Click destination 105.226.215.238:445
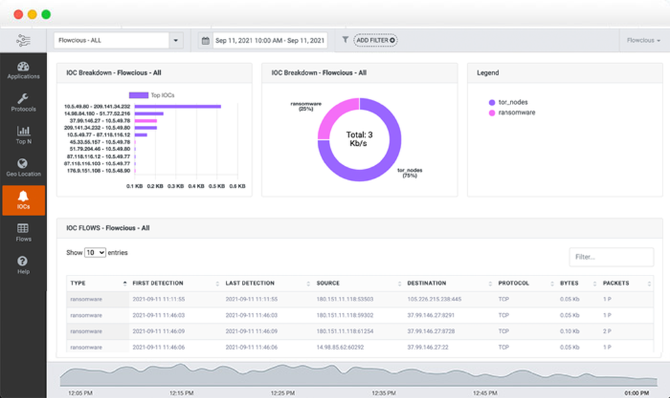 [x=434, y=299]
